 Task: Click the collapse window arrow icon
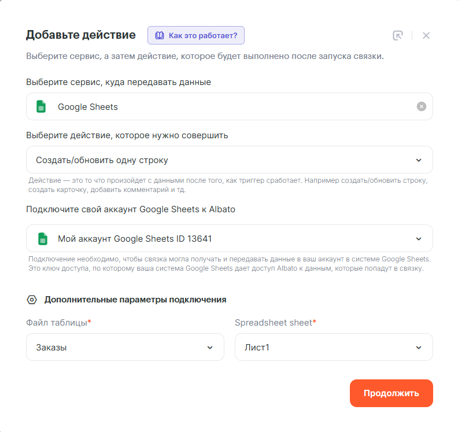click(397, 35)
